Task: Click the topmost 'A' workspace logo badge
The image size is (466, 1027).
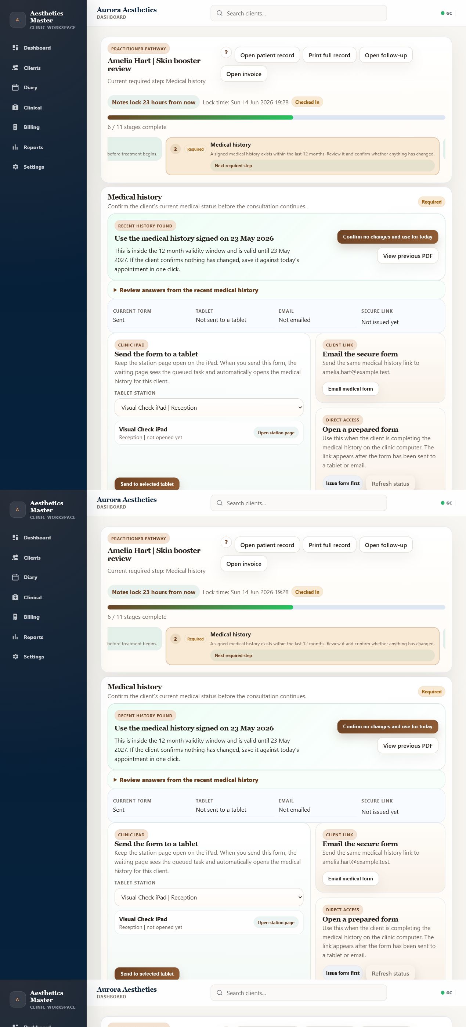Action: pyautogui.click(x=18, y=20)
